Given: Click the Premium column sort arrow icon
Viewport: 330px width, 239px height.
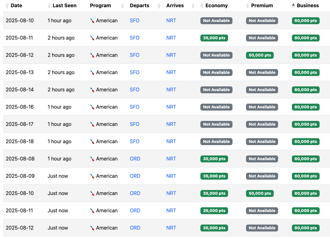Looking at the screenshot, I should (248, 6).
